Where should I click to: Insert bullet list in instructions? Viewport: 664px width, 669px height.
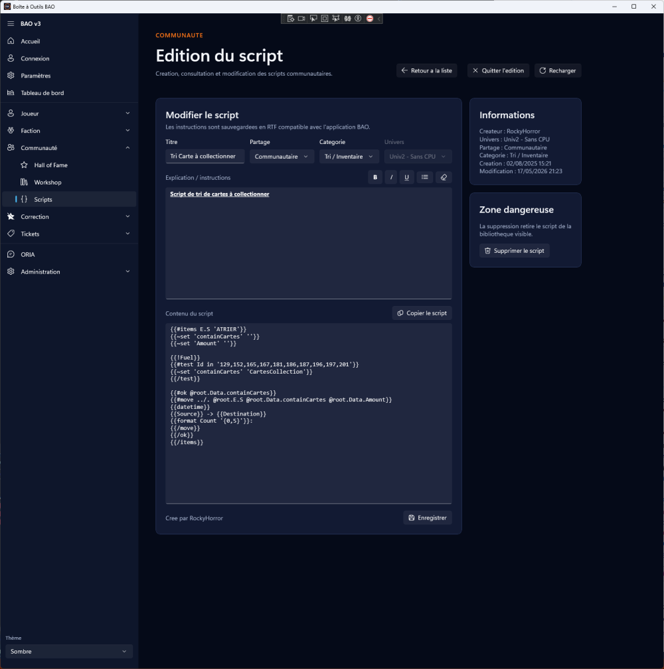point(424,177)
